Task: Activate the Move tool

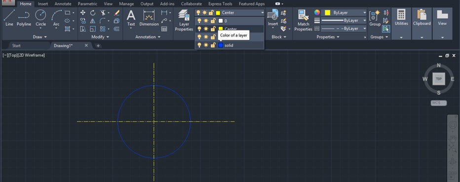Action: pos(83,13)
